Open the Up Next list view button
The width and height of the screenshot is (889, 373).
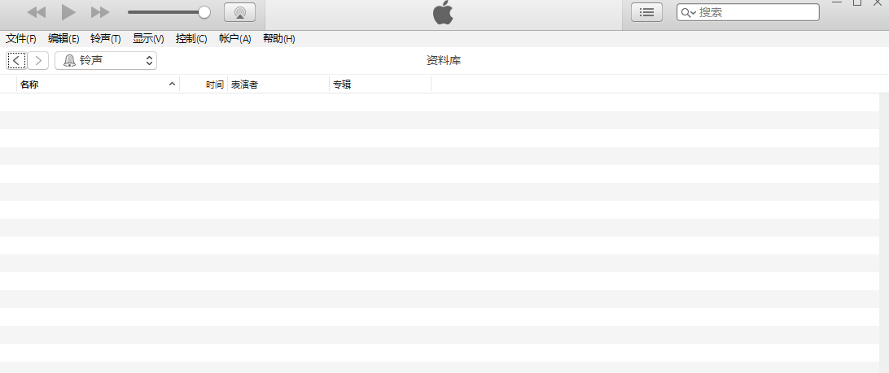[x=647, y=12]
